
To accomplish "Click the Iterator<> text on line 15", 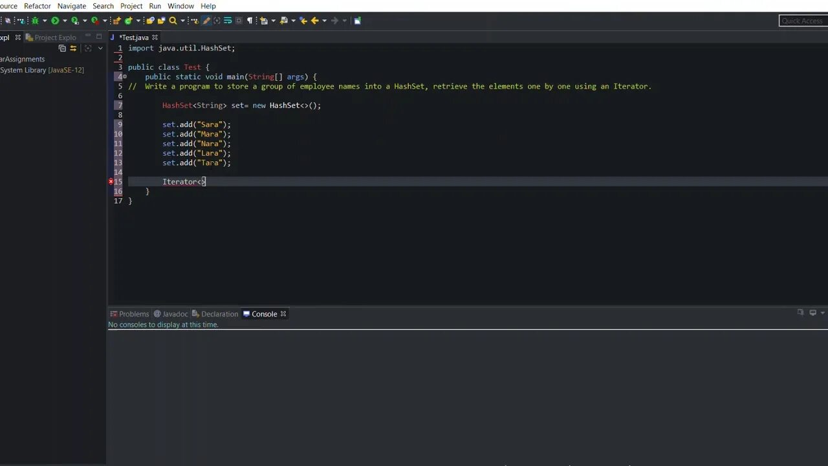I will pyautogui.click(x=184, y=182).
